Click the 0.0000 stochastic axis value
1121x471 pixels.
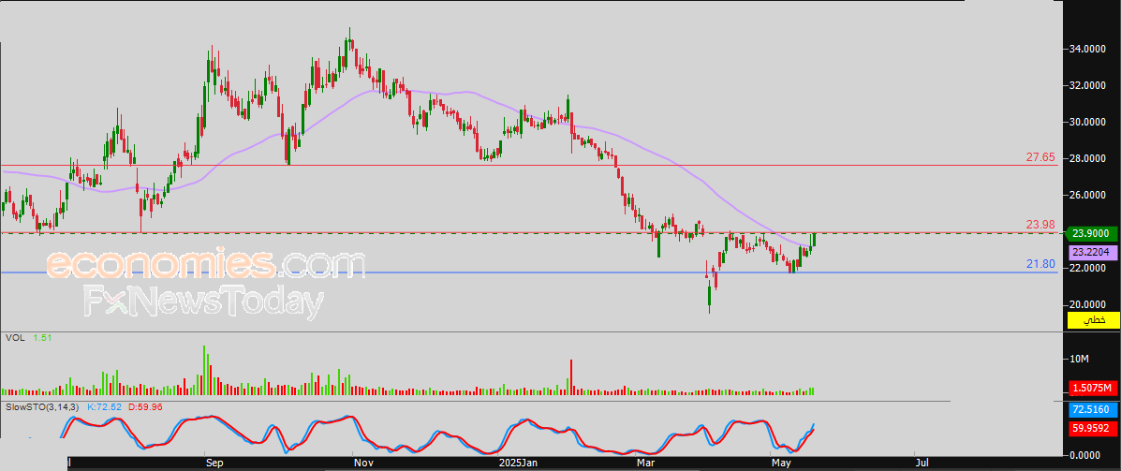[1084, 455]
